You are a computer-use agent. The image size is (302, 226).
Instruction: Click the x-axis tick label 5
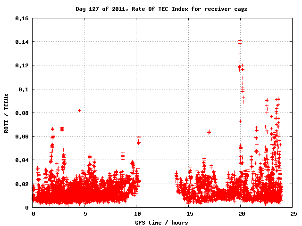pyautogui.click(x=85, y=213)
